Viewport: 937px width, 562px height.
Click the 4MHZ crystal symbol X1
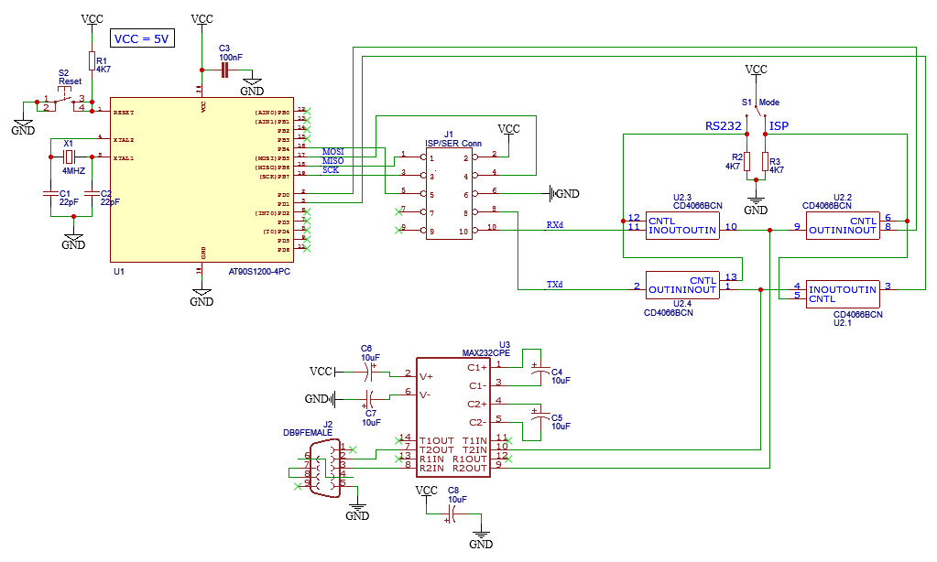tap(69, 157)
